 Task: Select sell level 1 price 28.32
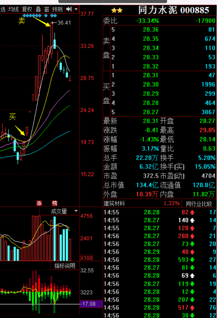[x=151, y=66]
